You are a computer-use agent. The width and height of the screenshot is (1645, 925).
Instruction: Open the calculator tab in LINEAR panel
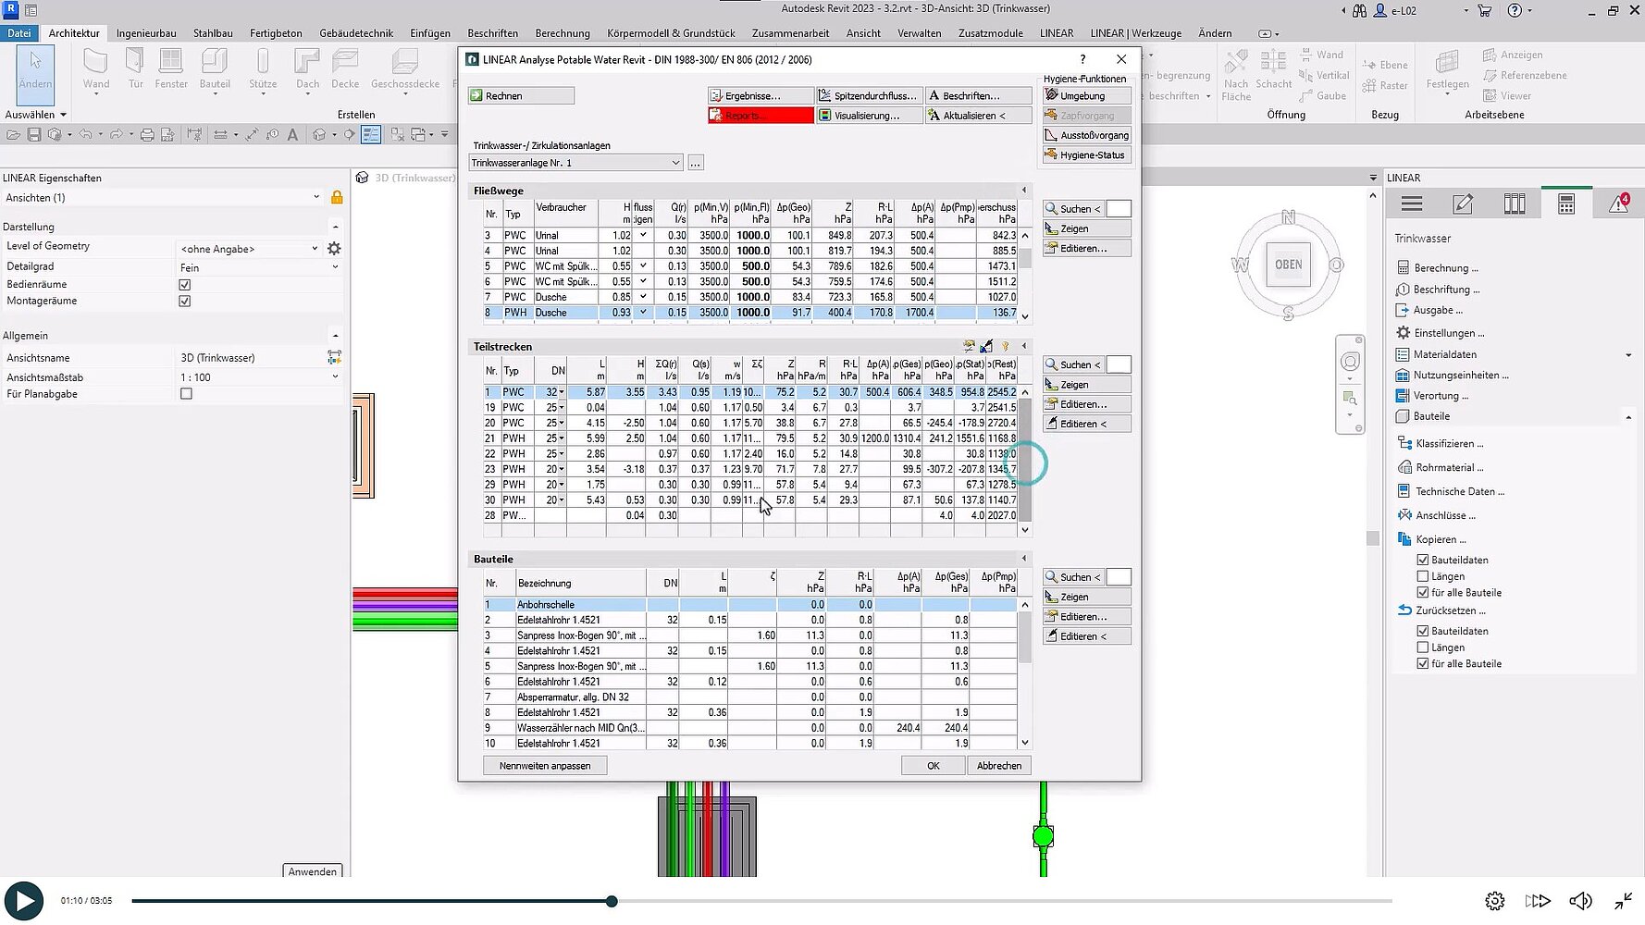[1565, 204]
